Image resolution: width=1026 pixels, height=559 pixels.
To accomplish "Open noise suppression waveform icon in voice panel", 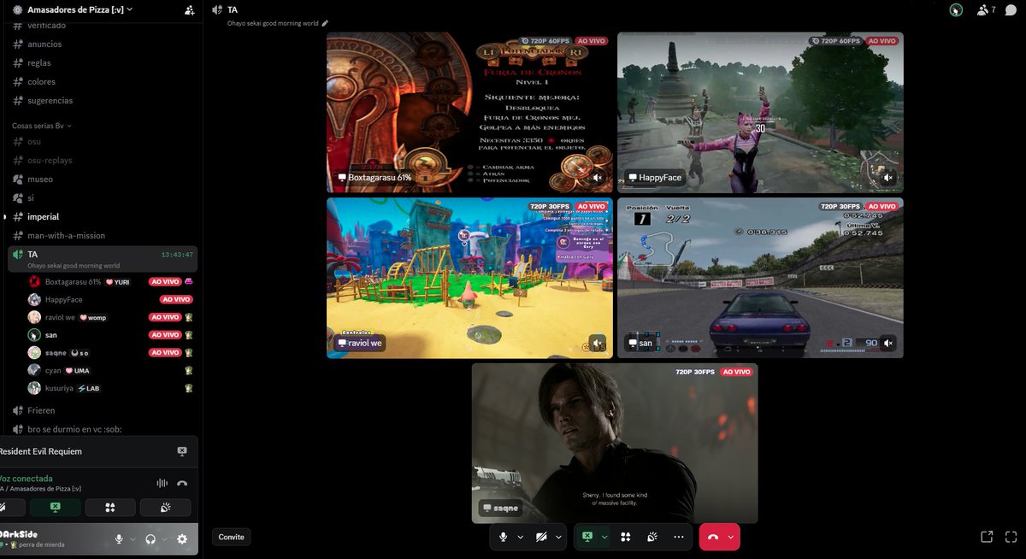I will click(x=162, y=483).
